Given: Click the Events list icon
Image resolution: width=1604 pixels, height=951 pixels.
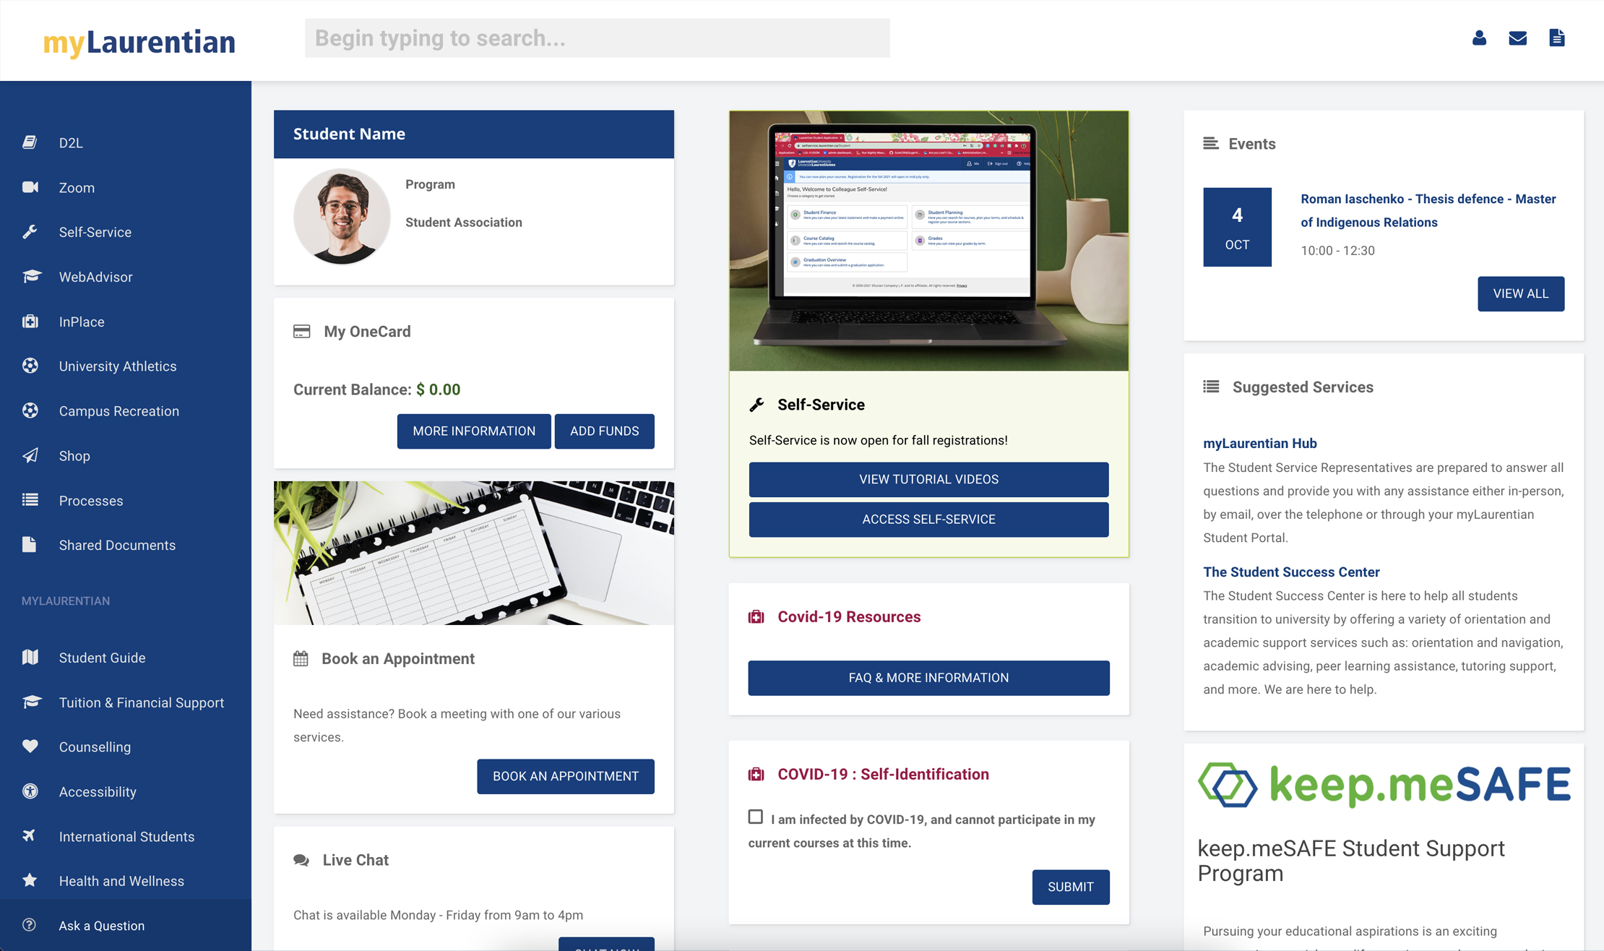Looking at the screenshot, I should point(1210,144).
